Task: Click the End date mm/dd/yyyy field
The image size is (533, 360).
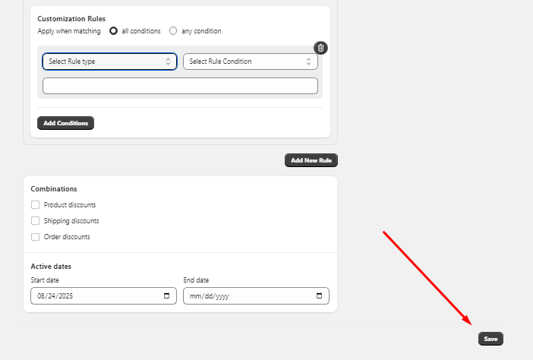Action: coord(256,295)
